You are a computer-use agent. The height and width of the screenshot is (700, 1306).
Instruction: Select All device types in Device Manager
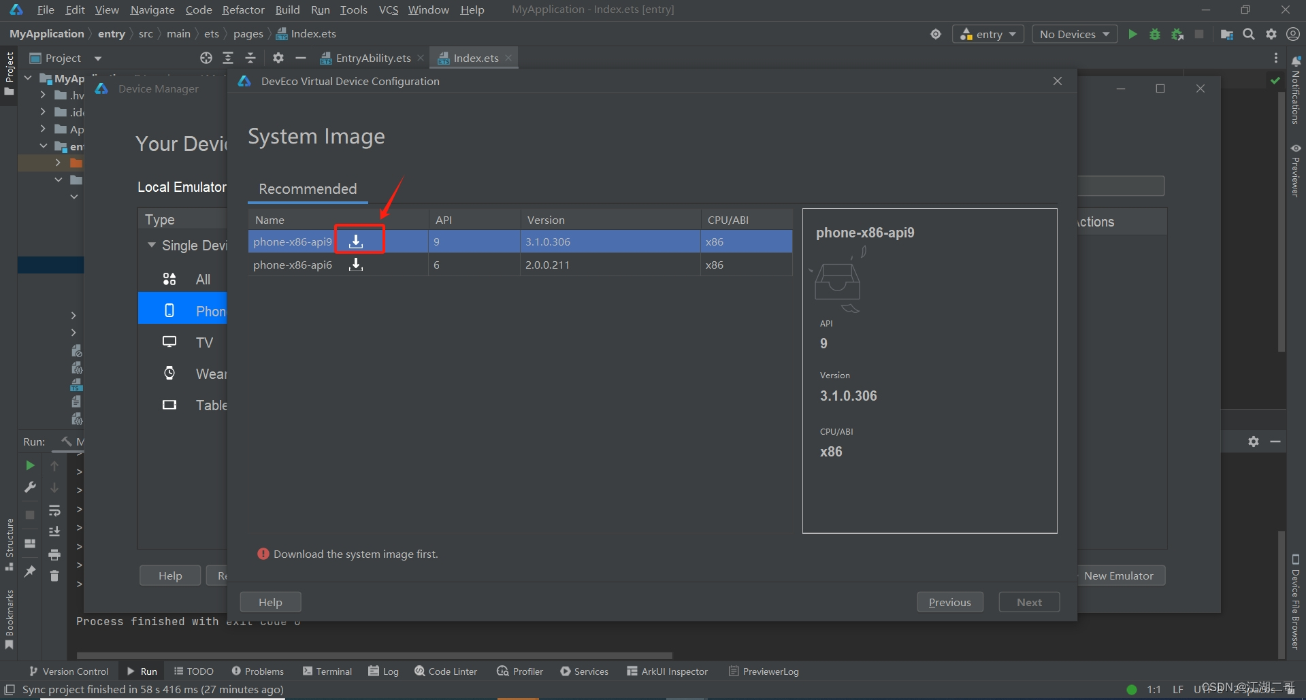click(x=182, y=279)
